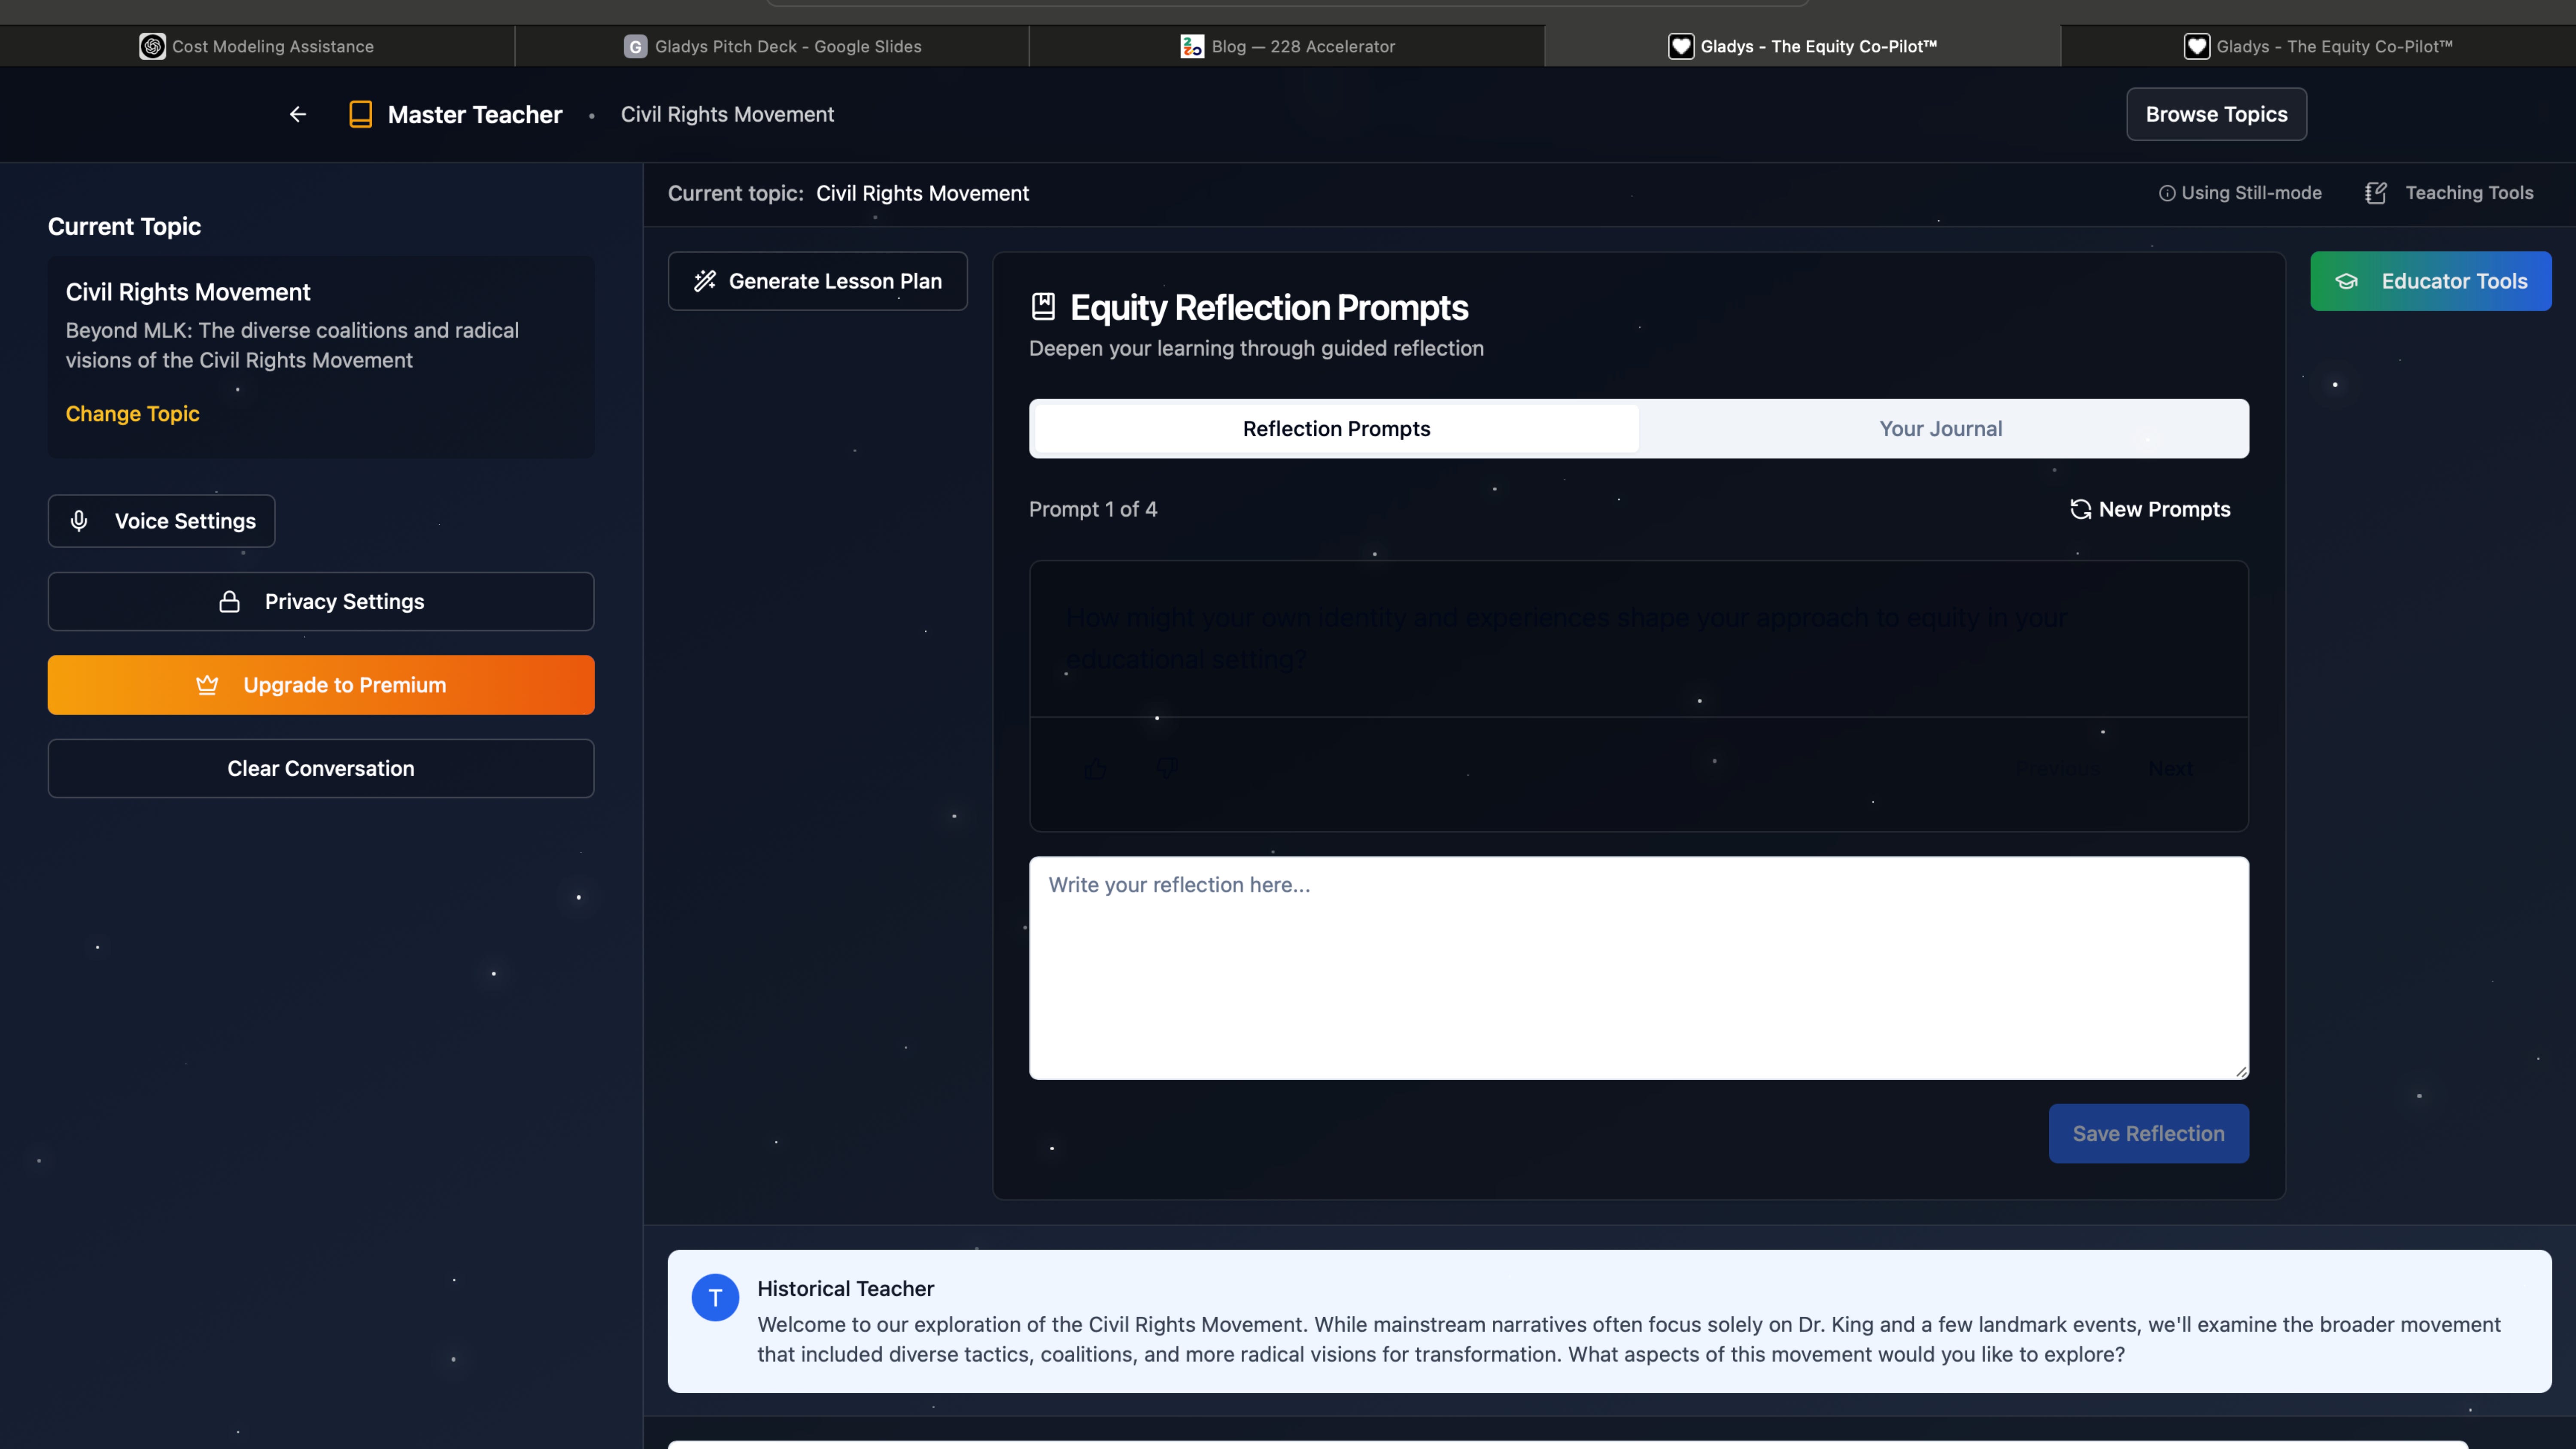The width and height of the screenshot is (2576, 1449).
Task: Switch to the Blog — 228 Accelerator tab
Action: click(x=1287, y=46)
